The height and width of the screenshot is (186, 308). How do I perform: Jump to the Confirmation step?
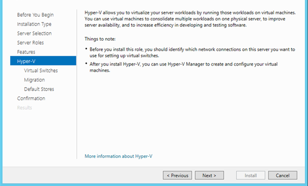31,98
